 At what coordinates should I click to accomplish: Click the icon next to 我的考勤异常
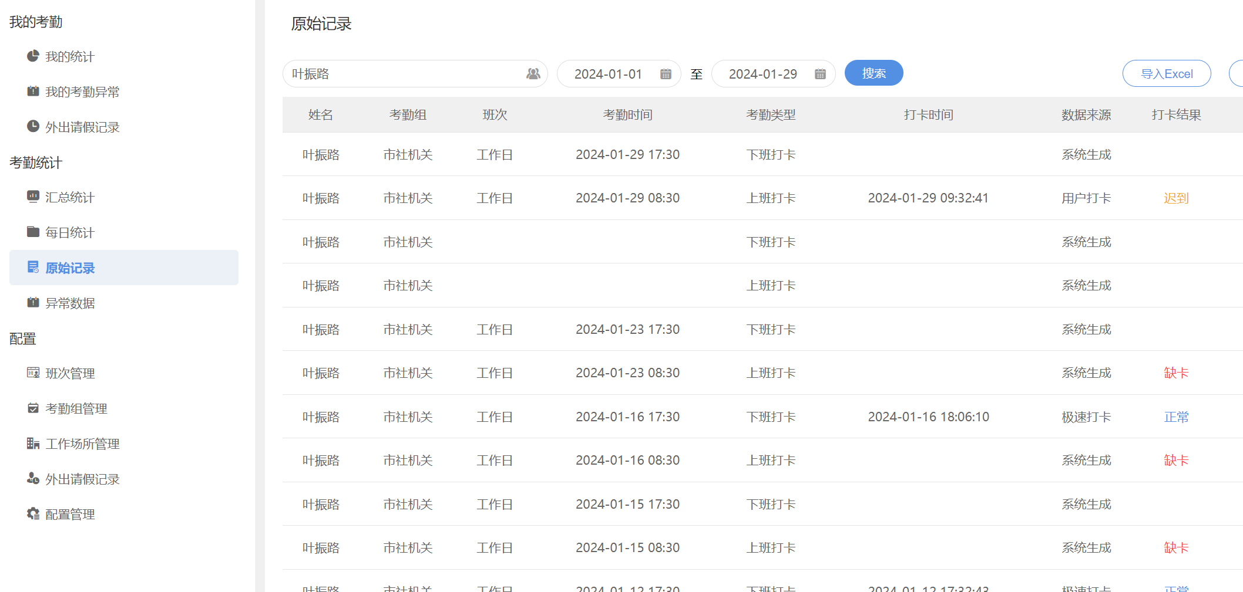coord(33,92)
